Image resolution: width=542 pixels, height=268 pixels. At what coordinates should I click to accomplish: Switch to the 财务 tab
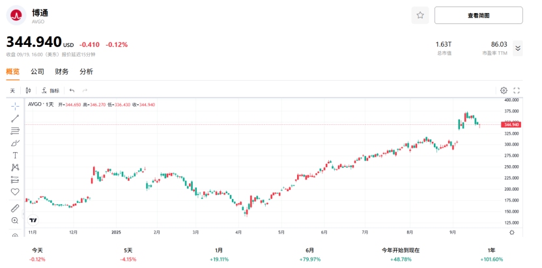[x=62, y=72]
